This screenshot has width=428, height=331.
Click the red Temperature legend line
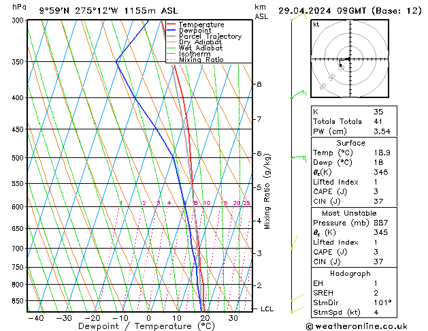[171, 25]
